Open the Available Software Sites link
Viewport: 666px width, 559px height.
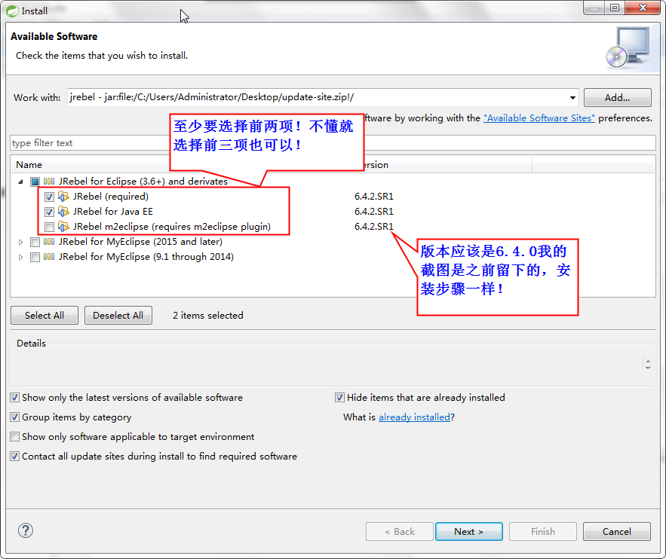pyautogui.click(x=539, y=118)
